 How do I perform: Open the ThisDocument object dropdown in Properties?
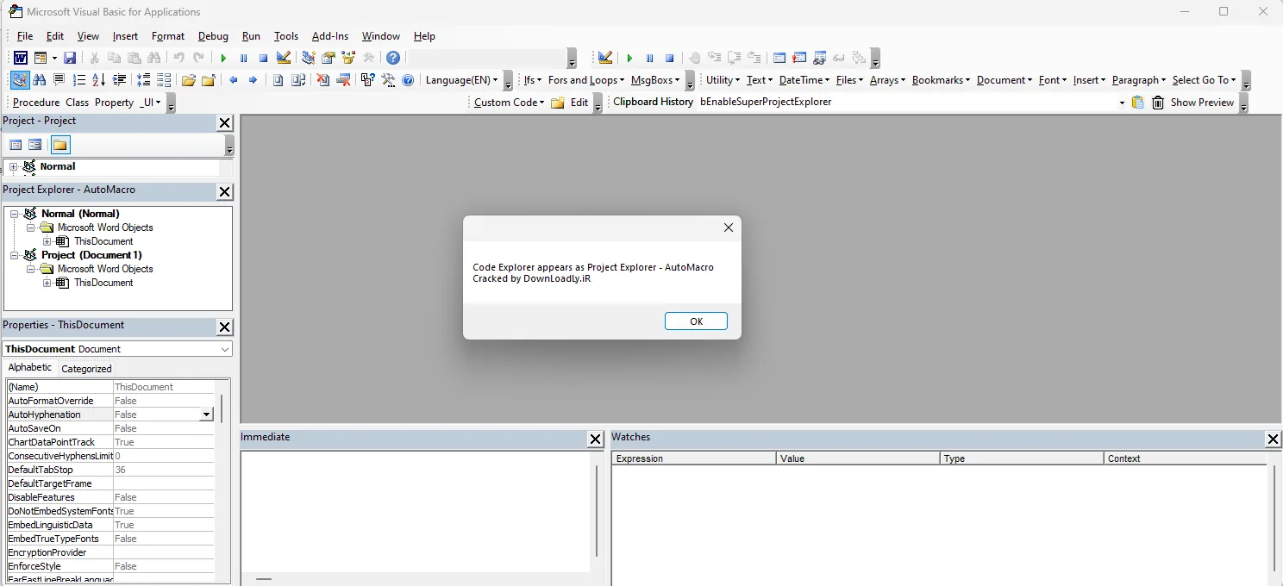(225, 349)
